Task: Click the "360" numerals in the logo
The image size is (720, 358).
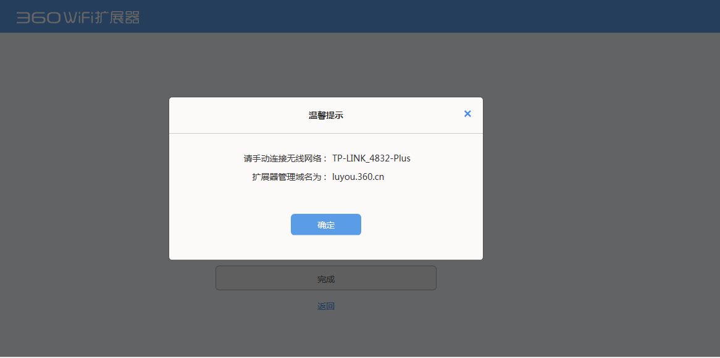Action: pyautogui.click(x=38, y=17)
